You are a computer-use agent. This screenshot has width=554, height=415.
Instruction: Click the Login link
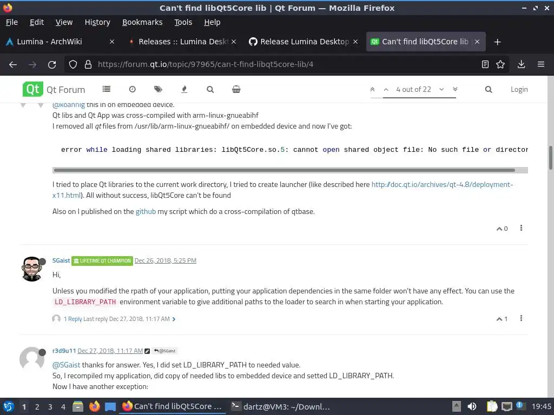(519, 89)
